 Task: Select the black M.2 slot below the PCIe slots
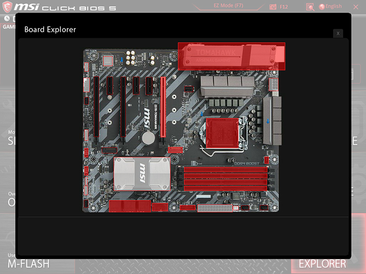coord(110,151)
